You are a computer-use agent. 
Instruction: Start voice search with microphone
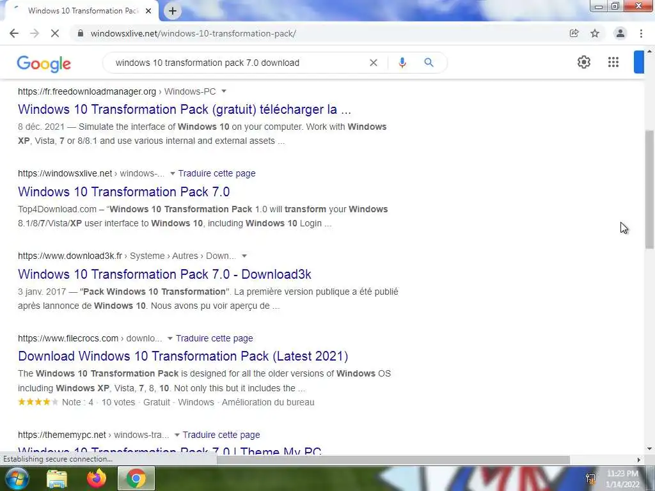coord(402,63)
